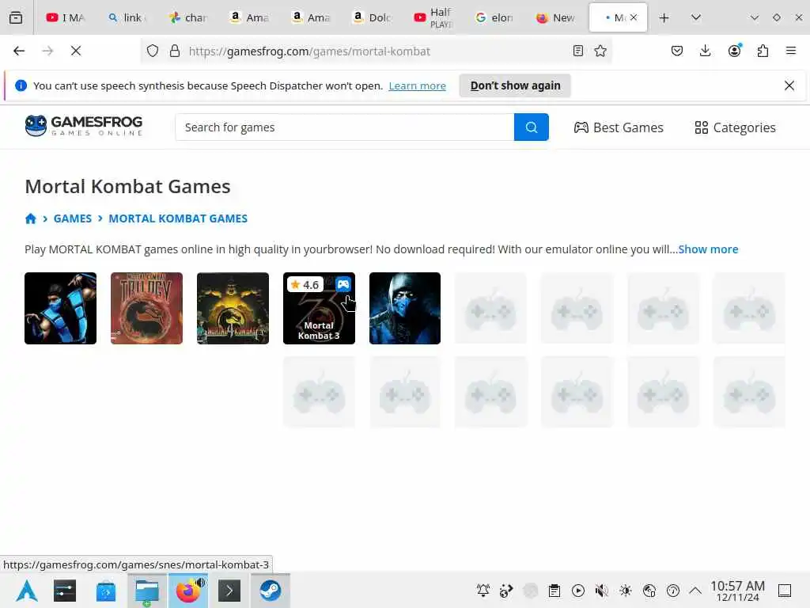Screen dimensions: 810x608
Task: Switch to the 'New' Firefox tab
Action: [556, 17]
